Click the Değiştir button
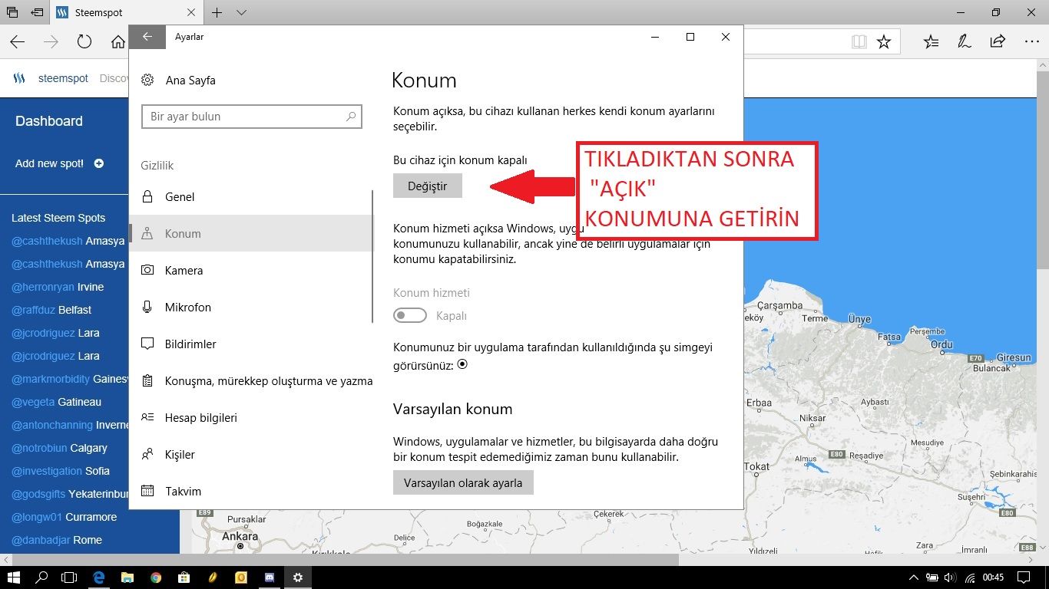 pos(428,186)
